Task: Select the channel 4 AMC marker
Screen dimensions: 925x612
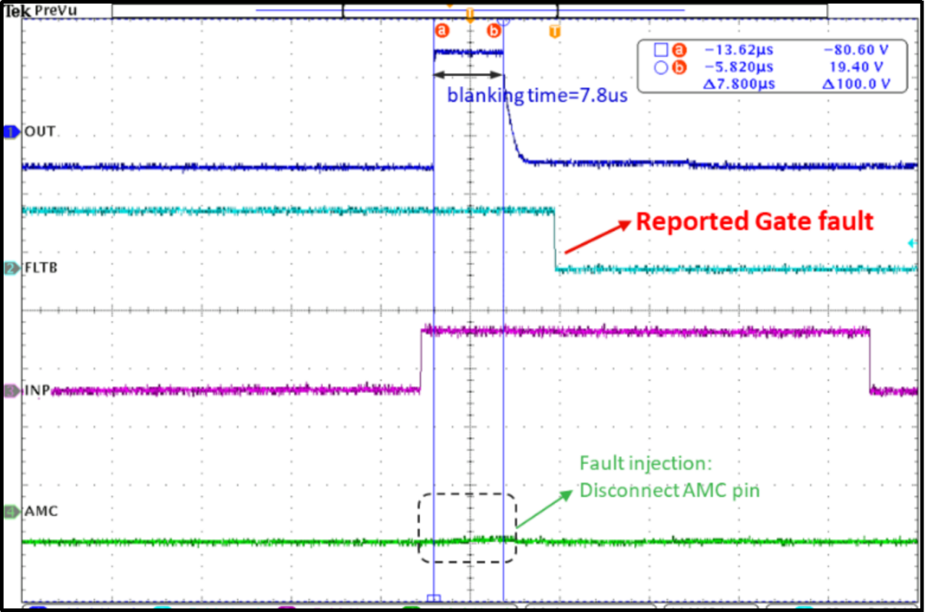Action: click(11, 512)
